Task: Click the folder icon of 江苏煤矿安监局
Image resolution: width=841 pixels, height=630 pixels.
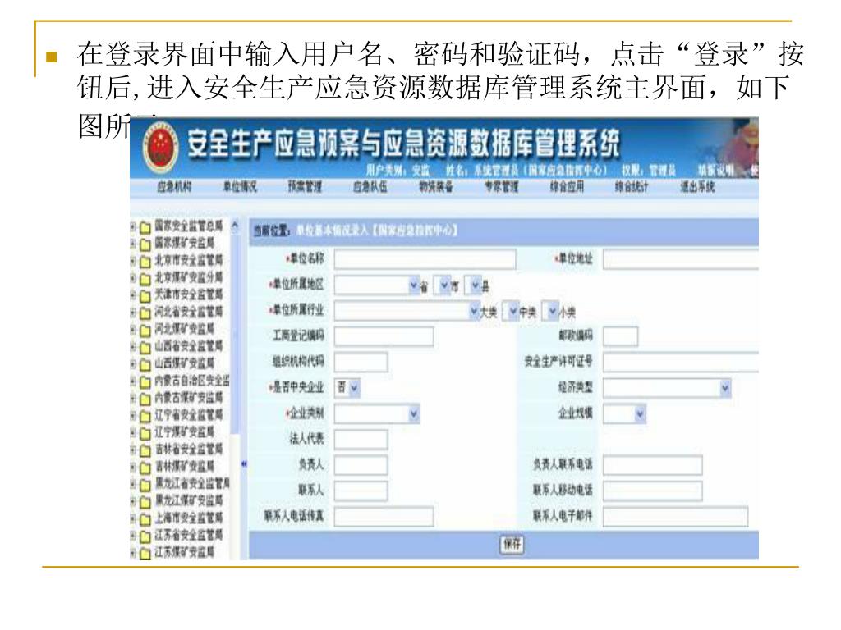Action: pyautogui.click(x=145, y=554)
